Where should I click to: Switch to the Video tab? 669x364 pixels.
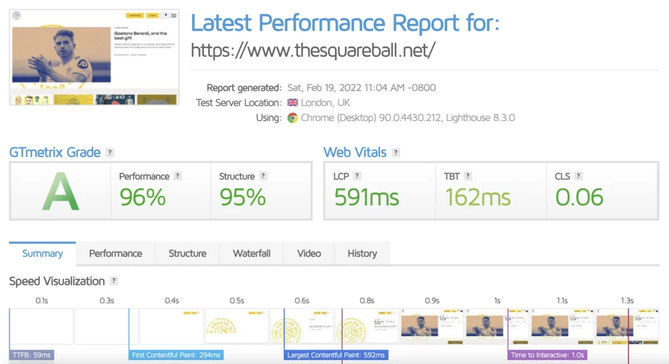309,254
